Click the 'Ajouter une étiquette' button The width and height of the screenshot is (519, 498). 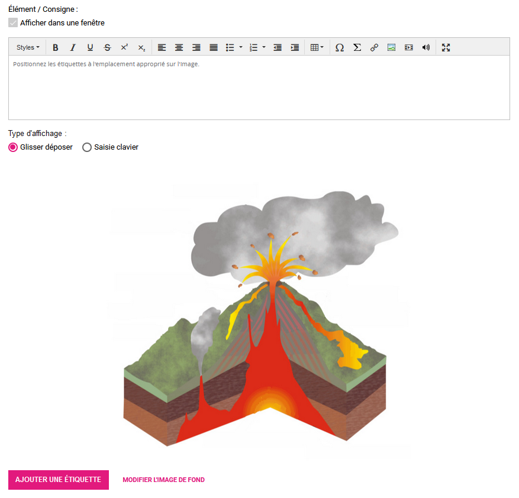tap(59, 480)
